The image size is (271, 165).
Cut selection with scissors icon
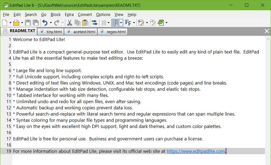click(x=70, y=22)
